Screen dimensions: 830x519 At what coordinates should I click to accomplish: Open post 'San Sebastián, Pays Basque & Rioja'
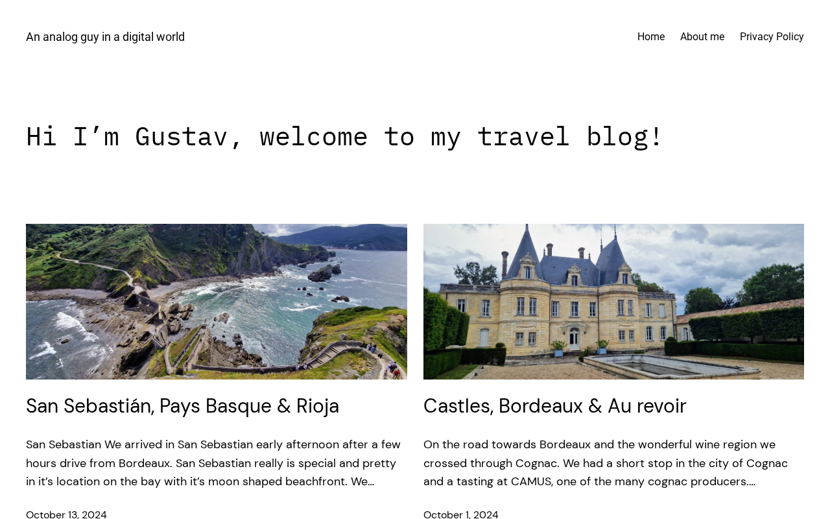(x=182, y=406)
